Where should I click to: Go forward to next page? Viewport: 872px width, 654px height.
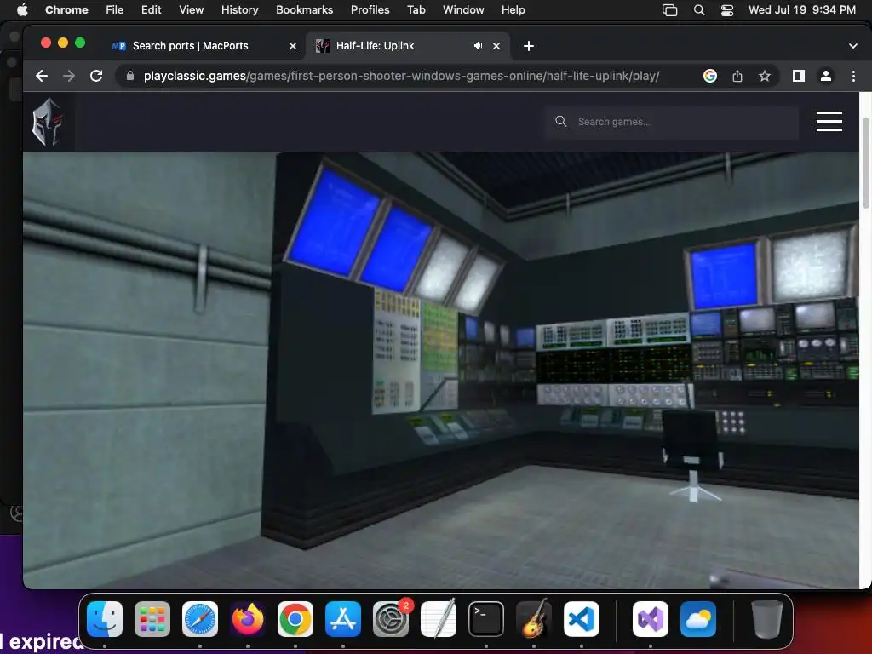pos(69,76)
